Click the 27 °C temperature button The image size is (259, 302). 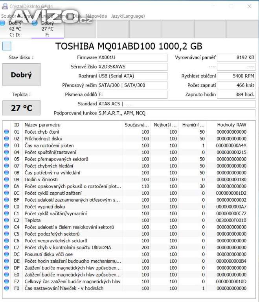(21, 108)
